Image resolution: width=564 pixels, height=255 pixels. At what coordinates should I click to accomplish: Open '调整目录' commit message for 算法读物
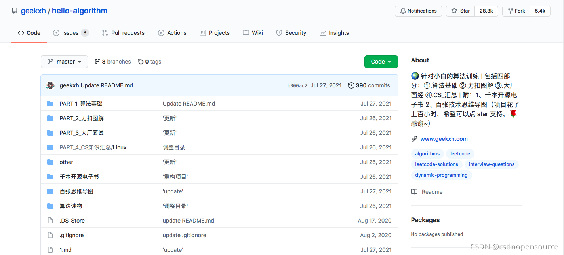click(x=175, y=206)
